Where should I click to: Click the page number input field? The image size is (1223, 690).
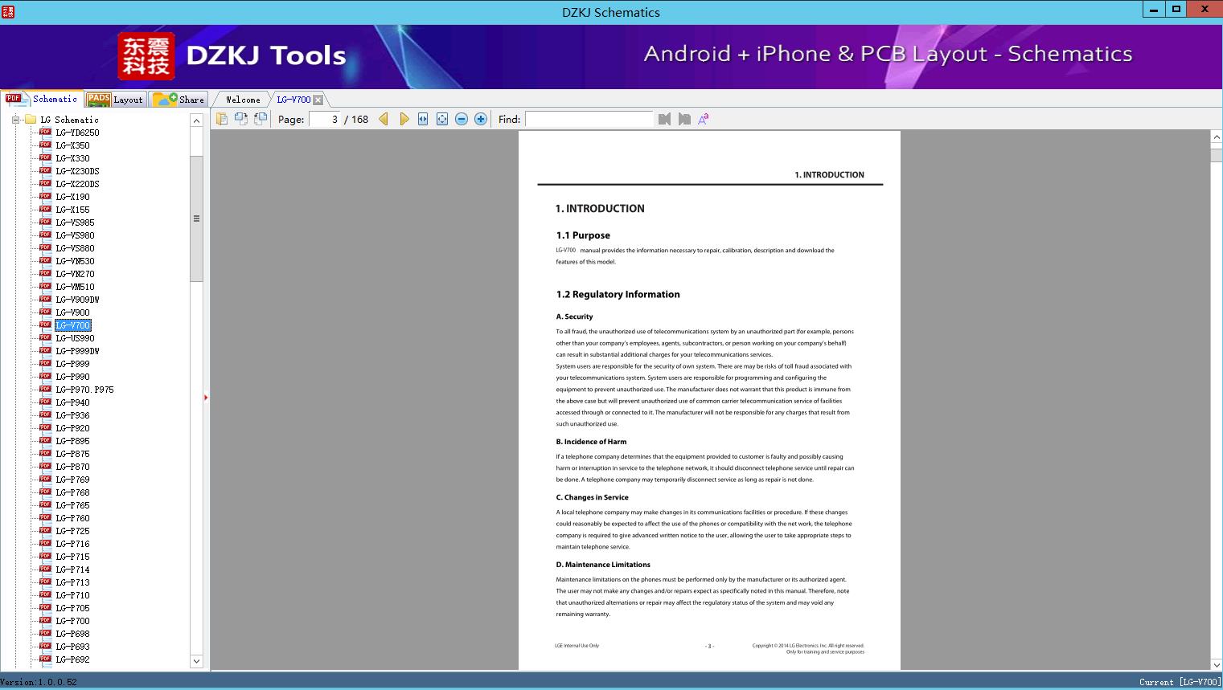coord(324,119)
